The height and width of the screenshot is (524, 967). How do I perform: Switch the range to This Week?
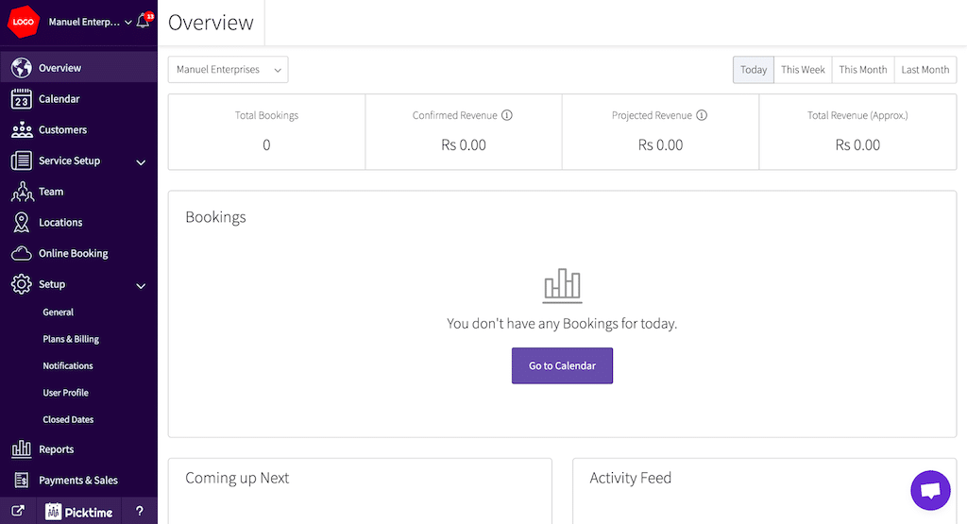[803, 70]
